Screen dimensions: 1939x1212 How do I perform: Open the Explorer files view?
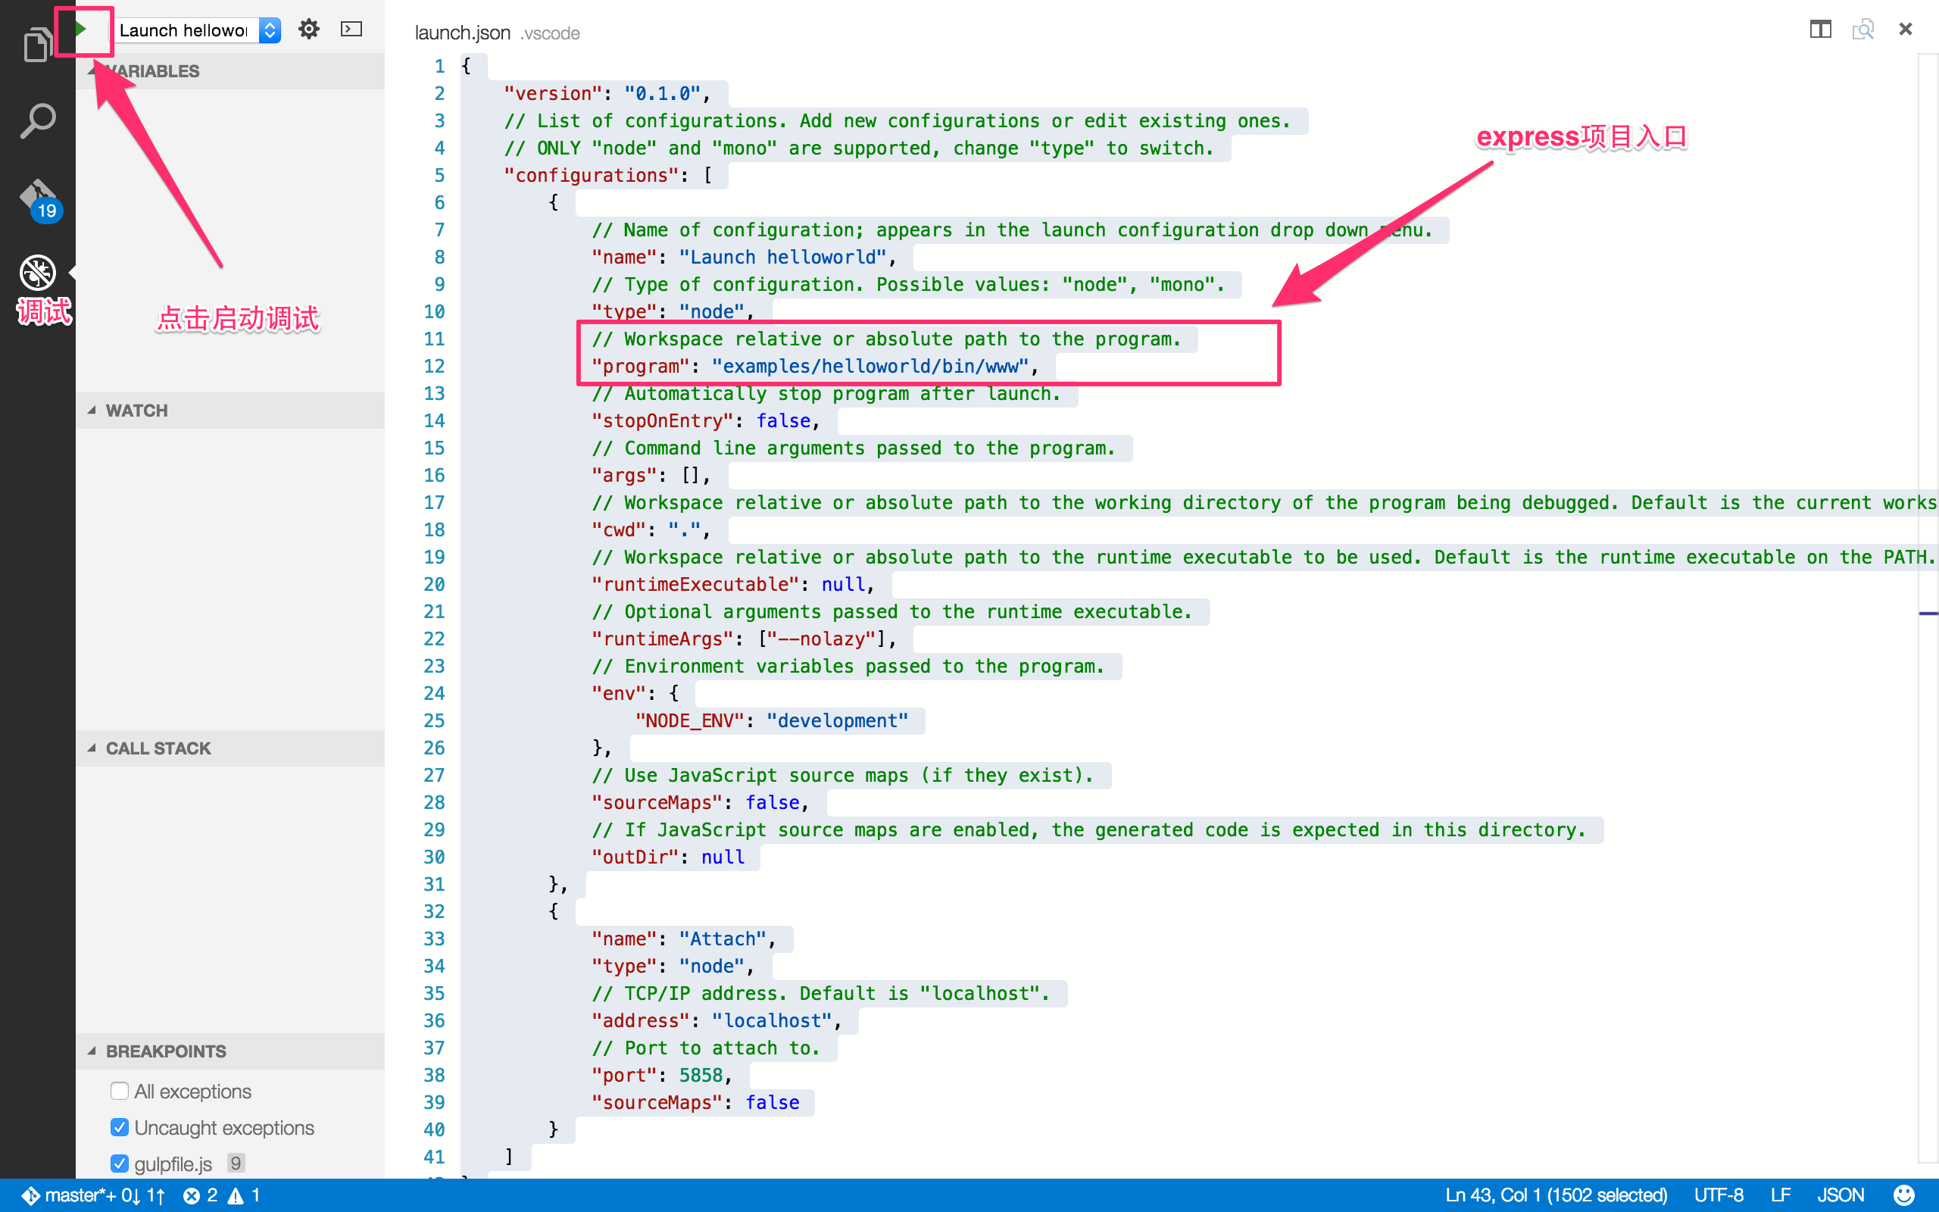click(37, 44)
